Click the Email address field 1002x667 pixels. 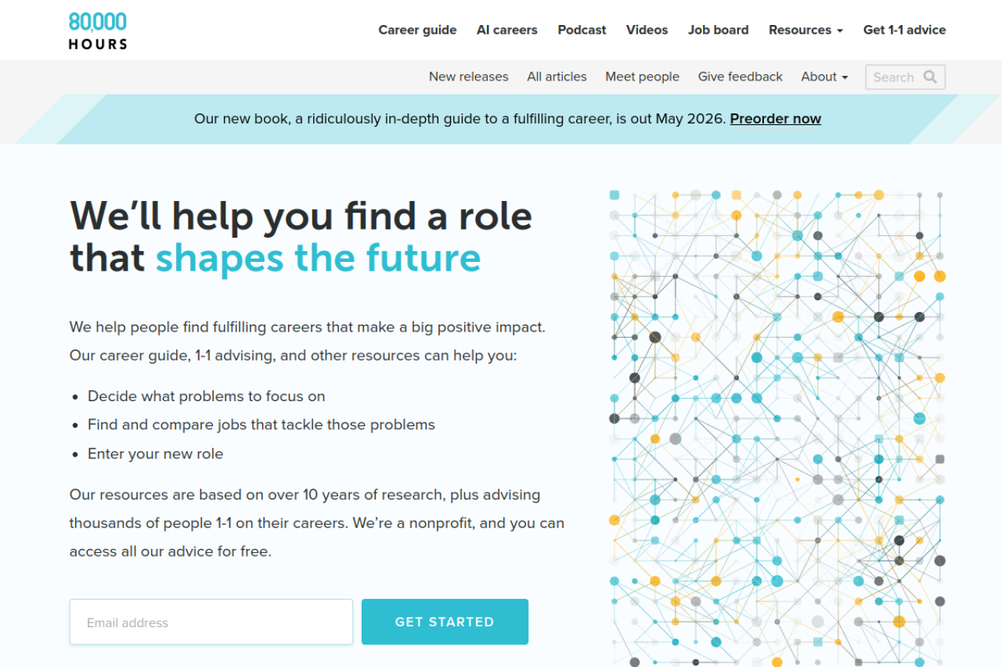[x=211, y=622]
